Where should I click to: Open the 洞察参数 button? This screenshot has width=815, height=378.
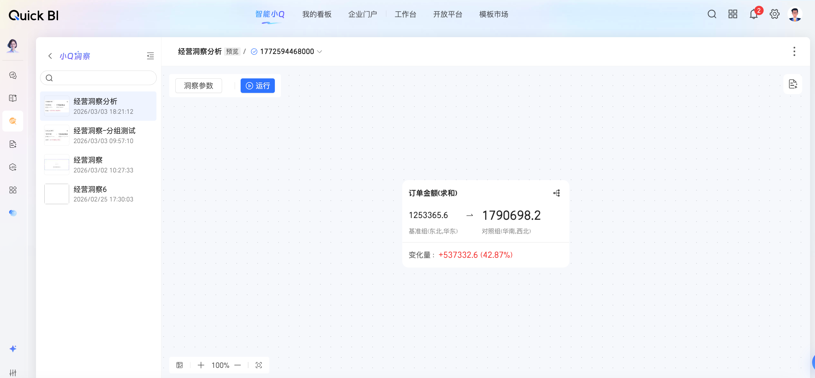click(x=198, y=86)
